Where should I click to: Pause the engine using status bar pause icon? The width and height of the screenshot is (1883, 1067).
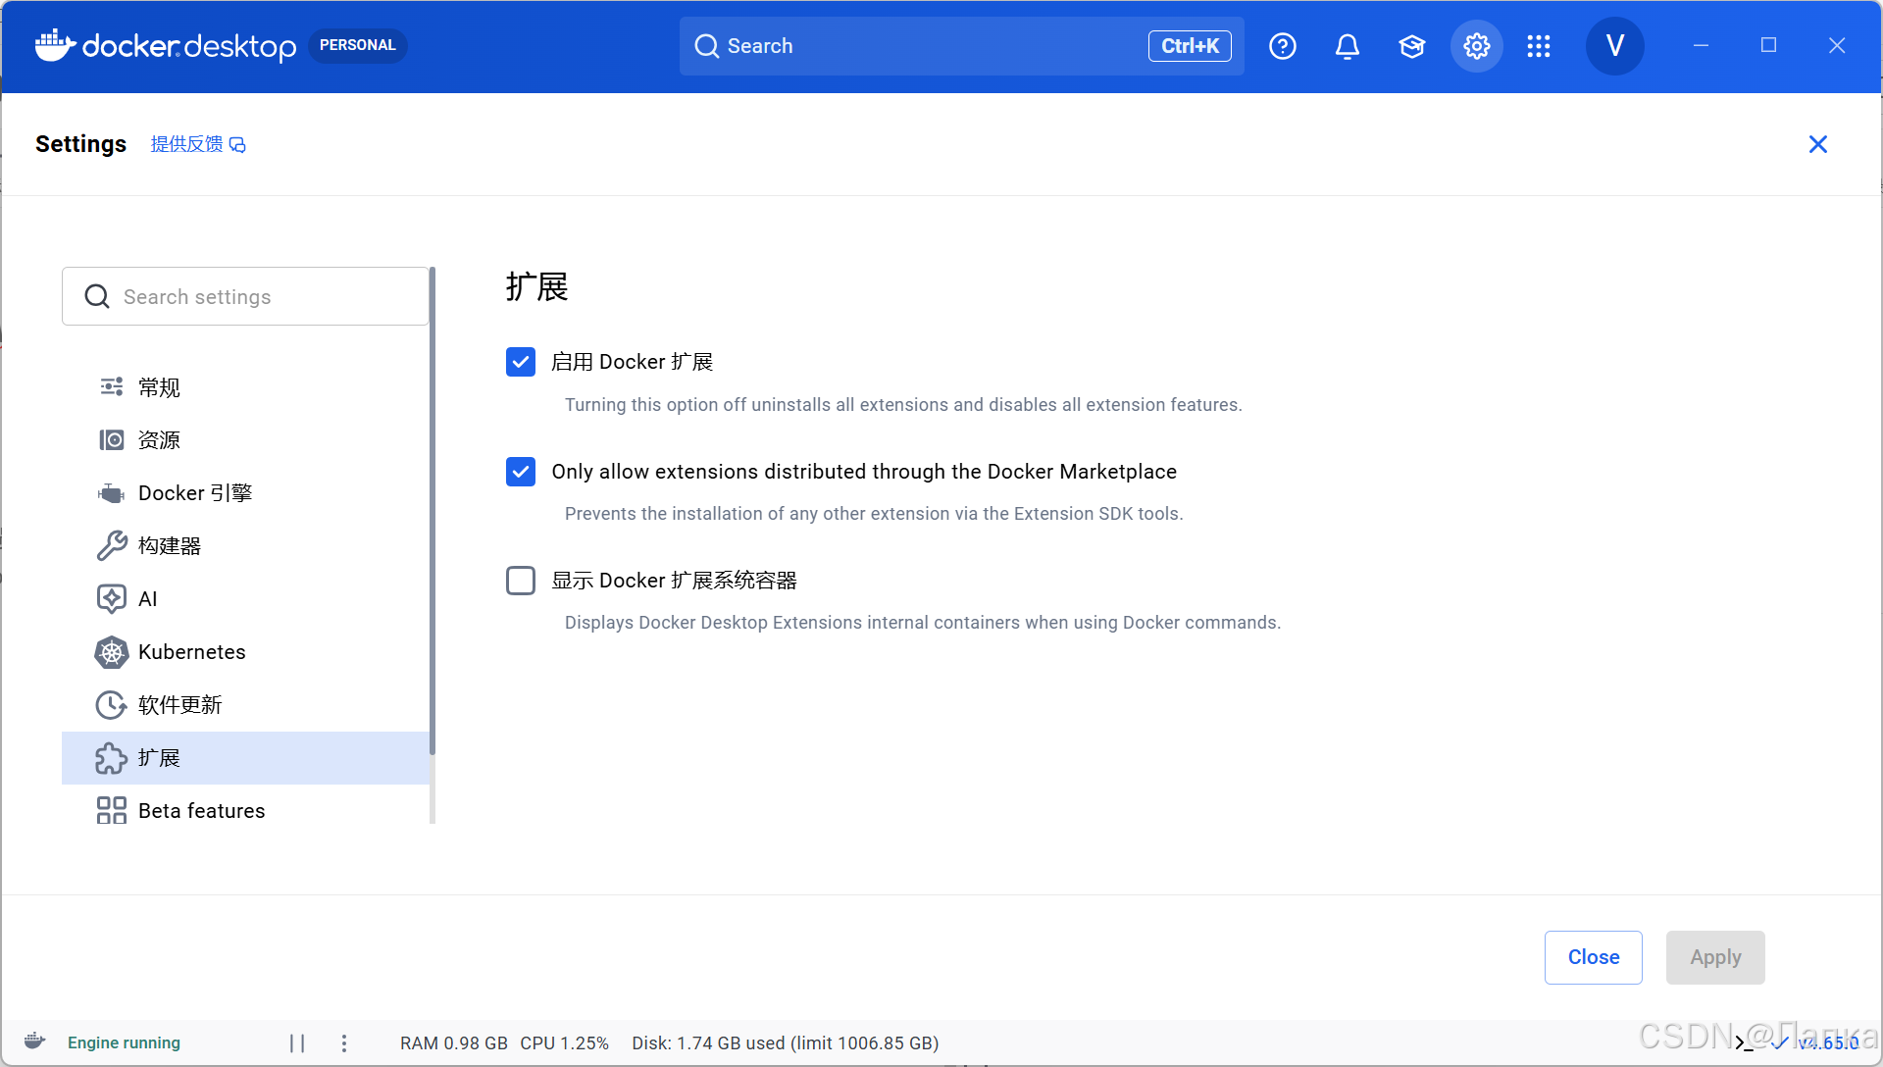pos(297,1042)
